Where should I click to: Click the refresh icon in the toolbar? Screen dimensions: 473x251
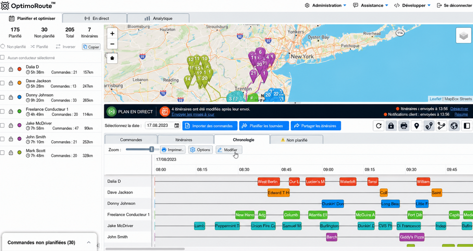pos(379,126)
